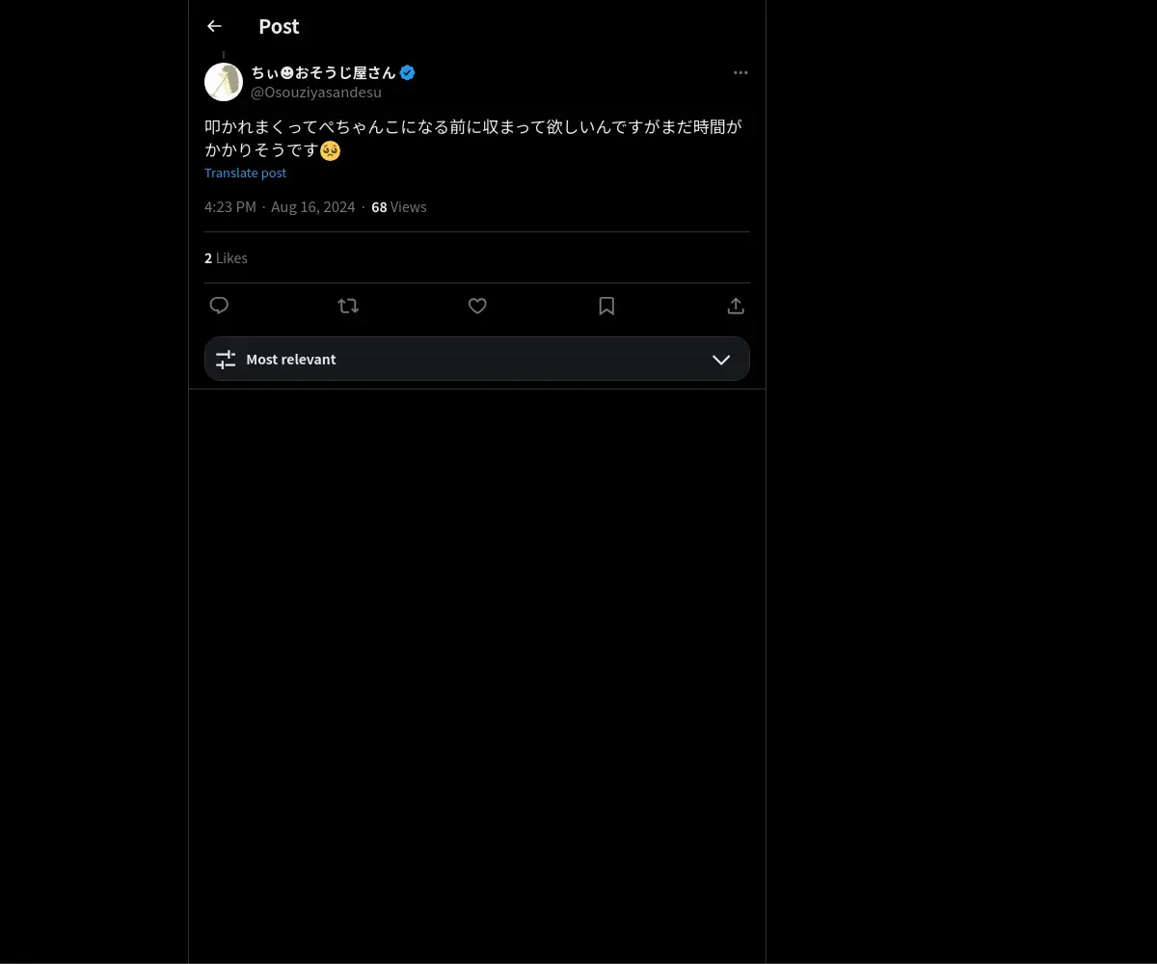
Task: Open the 2 Likes list
Action: pyautogui.click(x=226, y=257)
